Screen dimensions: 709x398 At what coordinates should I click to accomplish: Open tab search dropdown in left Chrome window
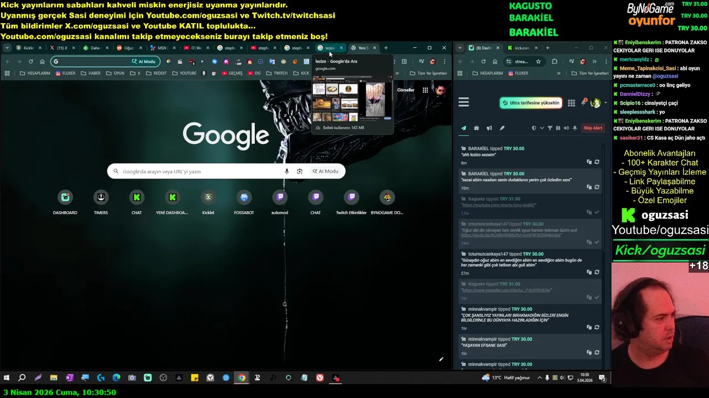[7, 48]
